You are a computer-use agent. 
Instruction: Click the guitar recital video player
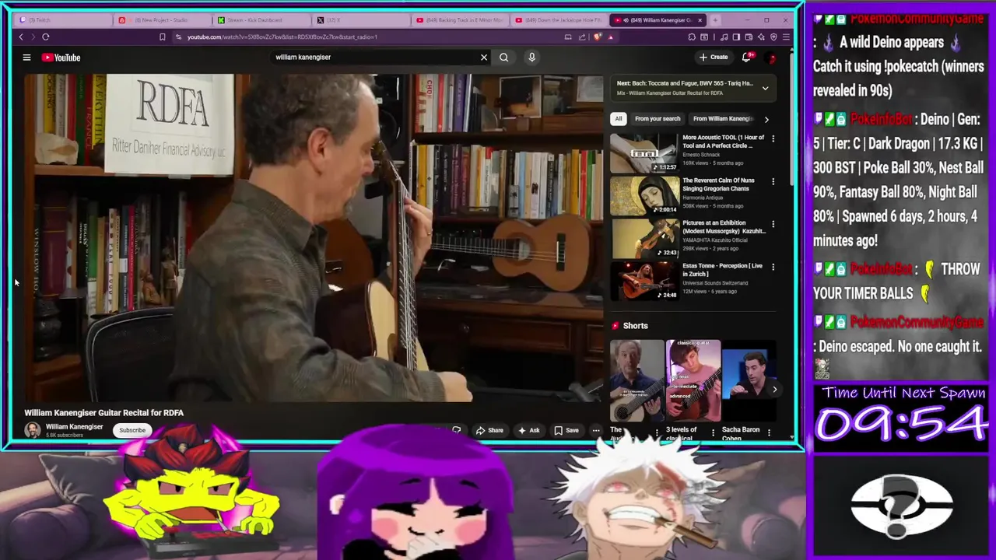314,237
